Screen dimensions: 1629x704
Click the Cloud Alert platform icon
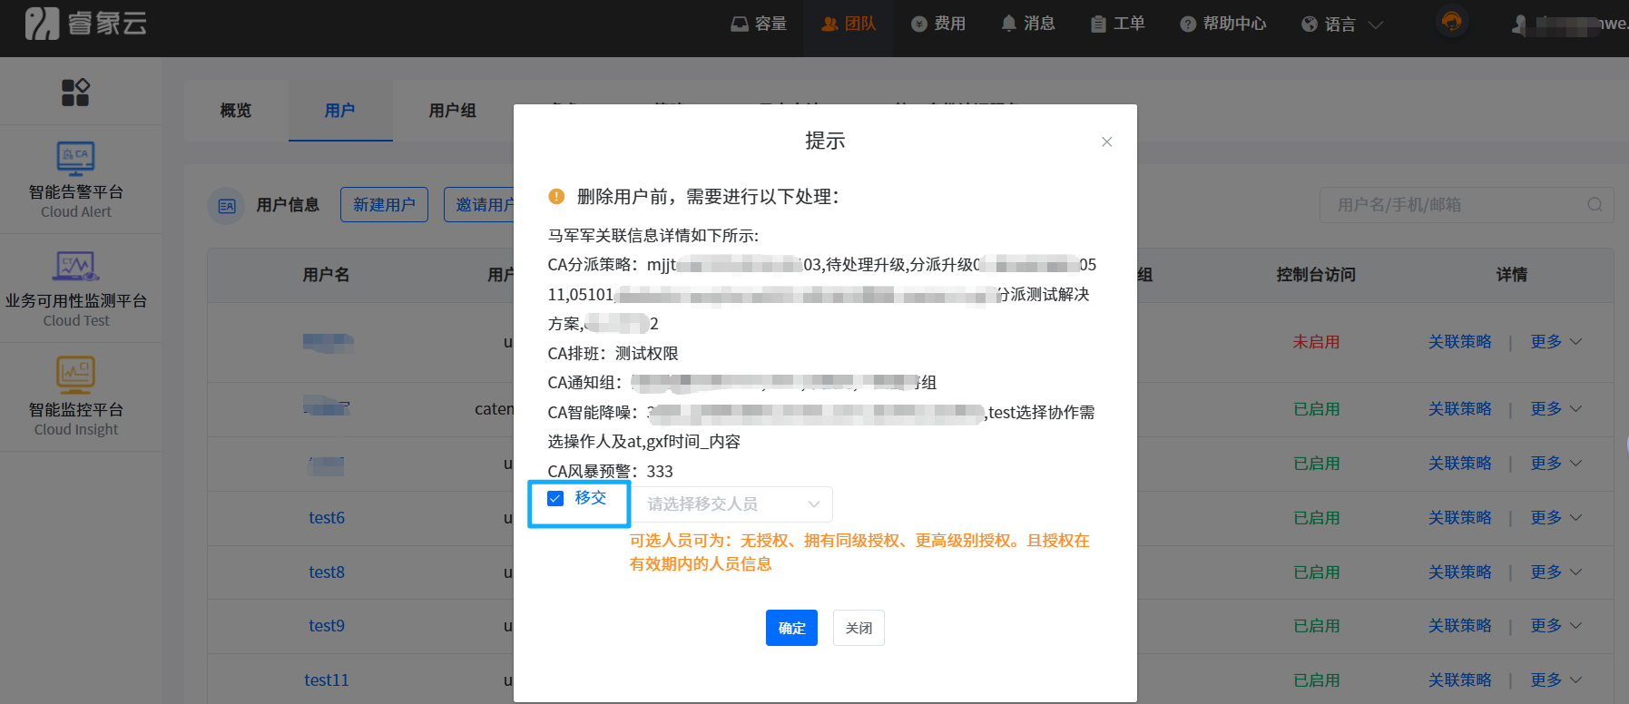[x=75, y=159]
